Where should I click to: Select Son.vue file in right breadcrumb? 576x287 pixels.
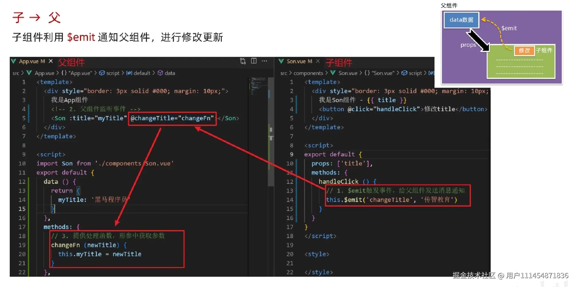pyautogui.click(x=348, y=73)
